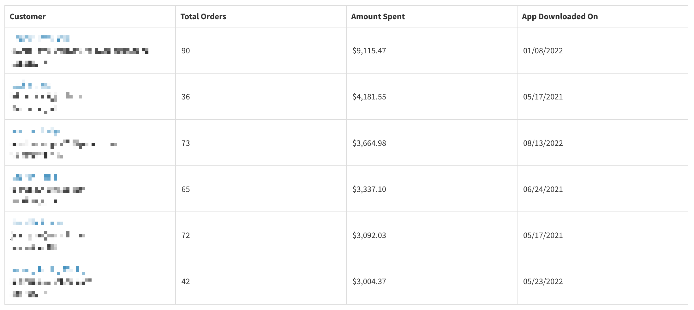Open customer name link with 72 orders
694x310 pixels.
(38, 223)
